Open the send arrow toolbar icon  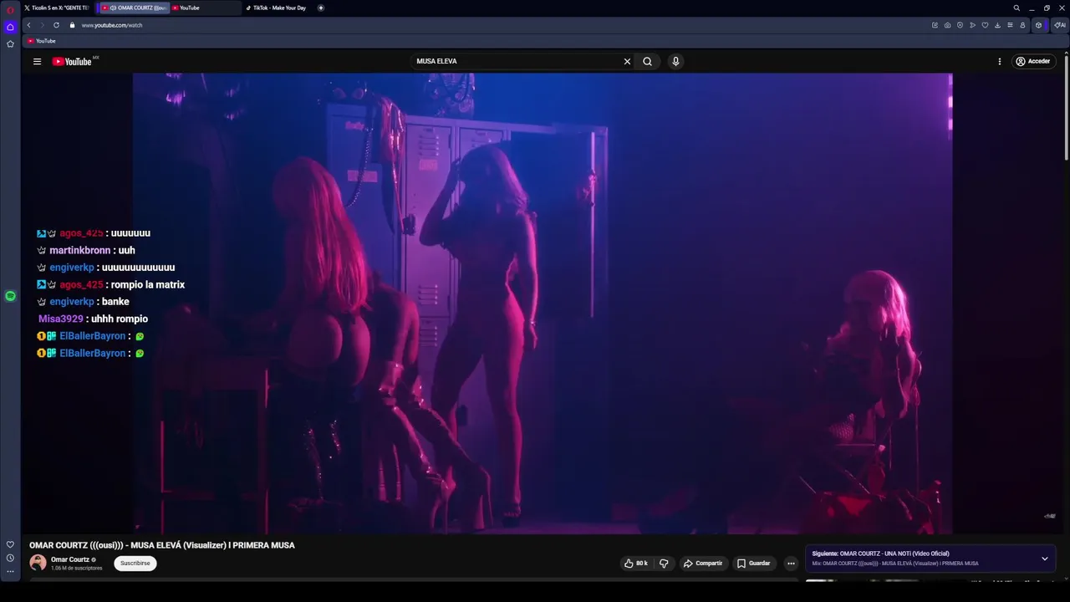click(x=972, y=25)
